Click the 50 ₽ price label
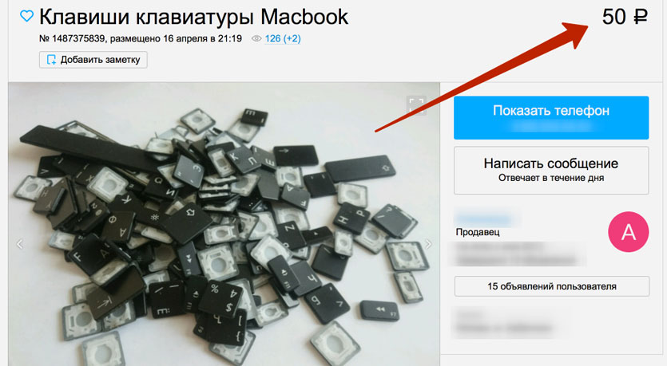Image resolution: width=667 pixels, height=366 pixels. click(625, 17)
